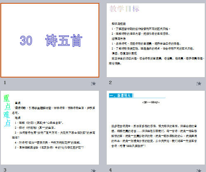Click the "知识与技能" heading on slide 2
206x172 pixels.
[x=119, y=24]
